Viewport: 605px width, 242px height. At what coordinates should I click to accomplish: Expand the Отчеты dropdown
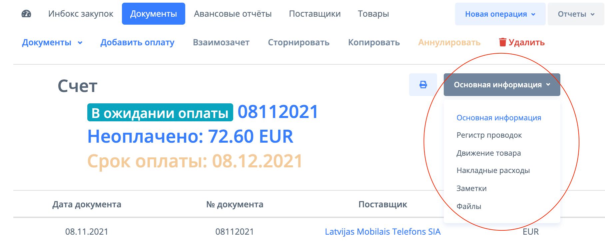[576, 14]
